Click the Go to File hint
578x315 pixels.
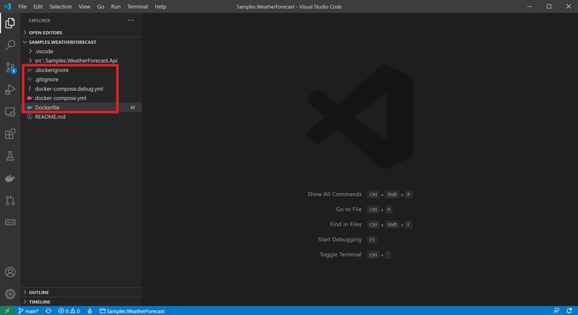coord(348,210)
